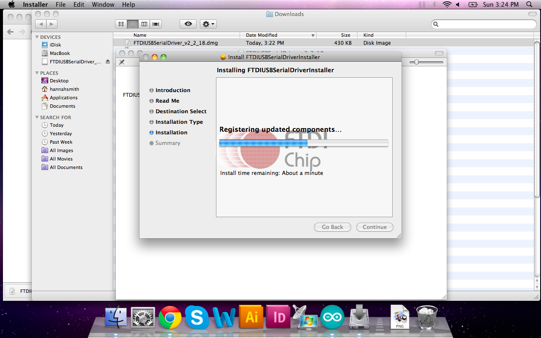Open Adobe InDesign from the Dock
Viewport: 541px width, 338px height.
(x=278, y=317)
